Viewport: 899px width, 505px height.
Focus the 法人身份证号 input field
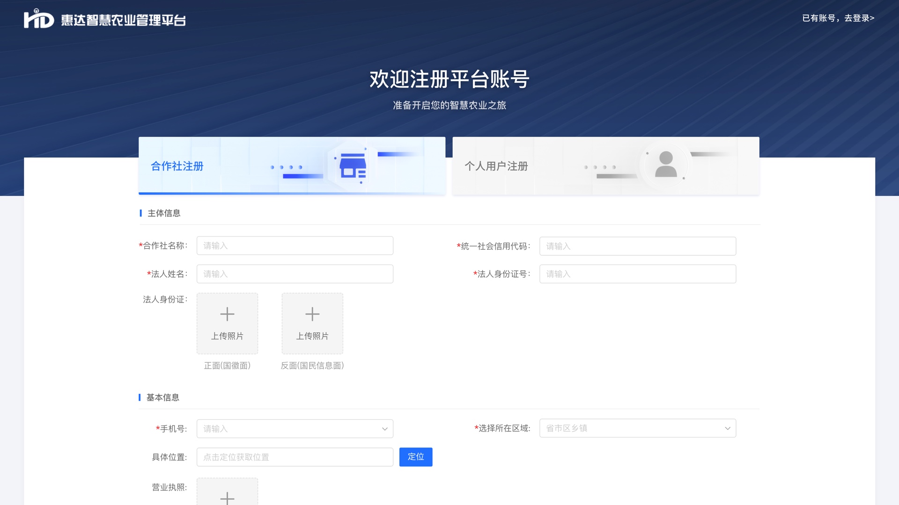click(x=638, y=274)
